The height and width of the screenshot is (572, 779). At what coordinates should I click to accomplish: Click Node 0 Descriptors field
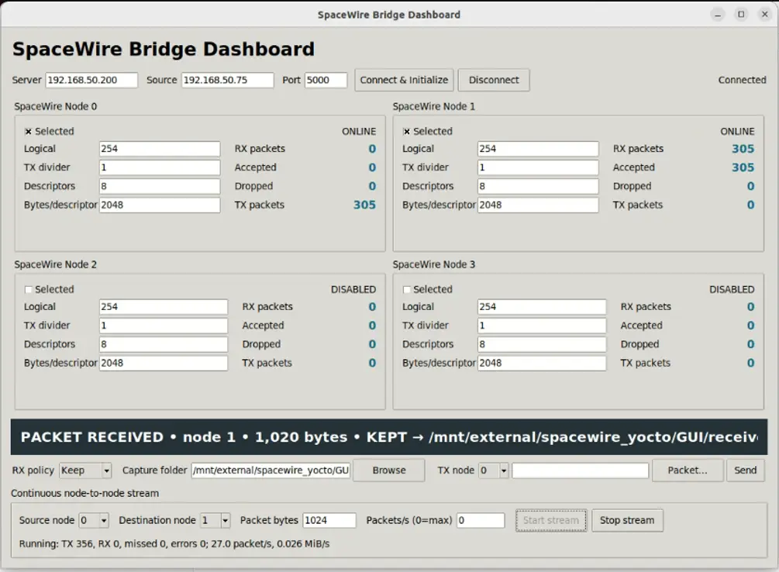coord(160,186)
